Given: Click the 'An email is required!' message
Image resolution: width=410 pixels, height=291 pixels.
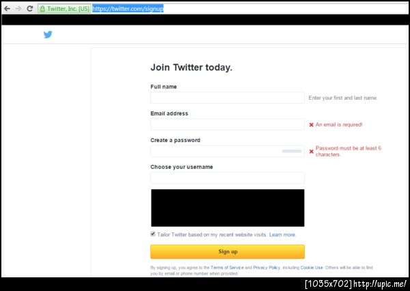Looking at the screenshot, I should [x=339, y=124].
